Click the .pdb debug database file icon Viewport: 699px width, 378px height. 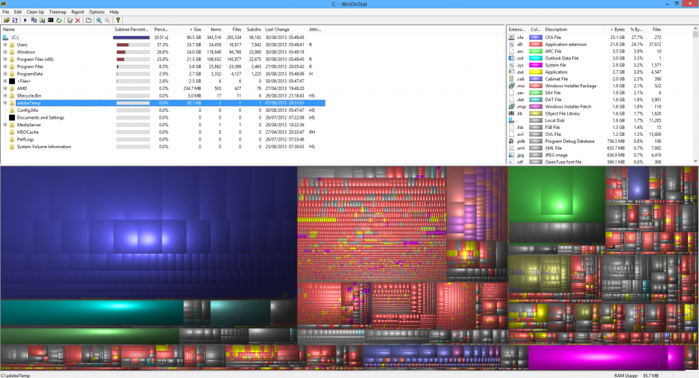512,141
